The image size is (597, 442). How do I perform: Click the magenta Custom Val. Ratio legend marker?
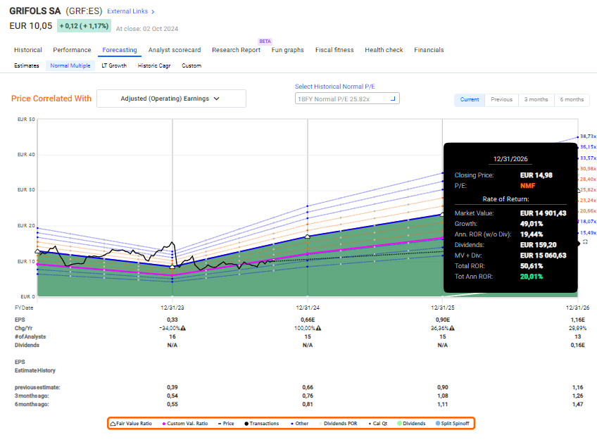tap(164, 423)
